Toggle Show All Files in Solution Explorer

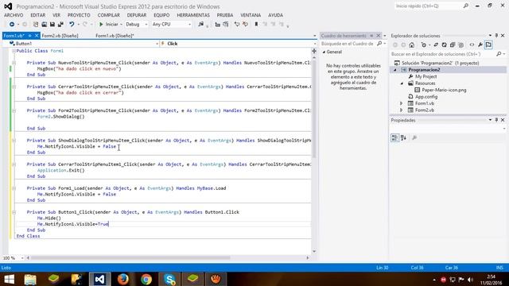pyautogui.click(x=461, y=45)
